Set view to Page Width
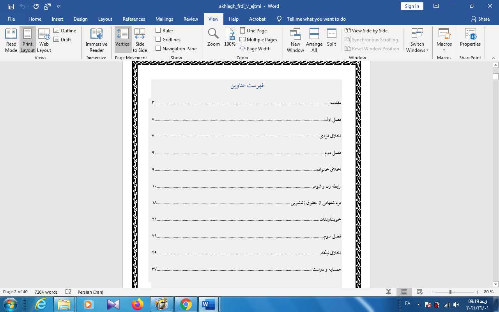 pyautogui.click(x=255, y=48)
